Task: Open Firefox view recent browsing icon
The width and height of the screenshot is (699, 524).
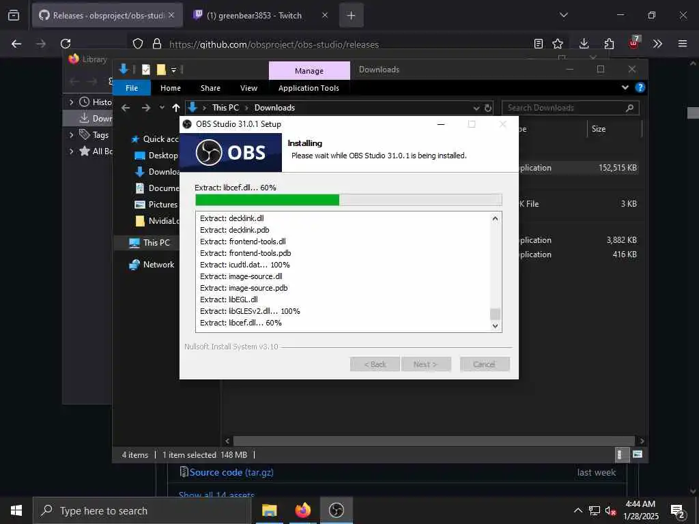Action: click(x=14, y=15)
